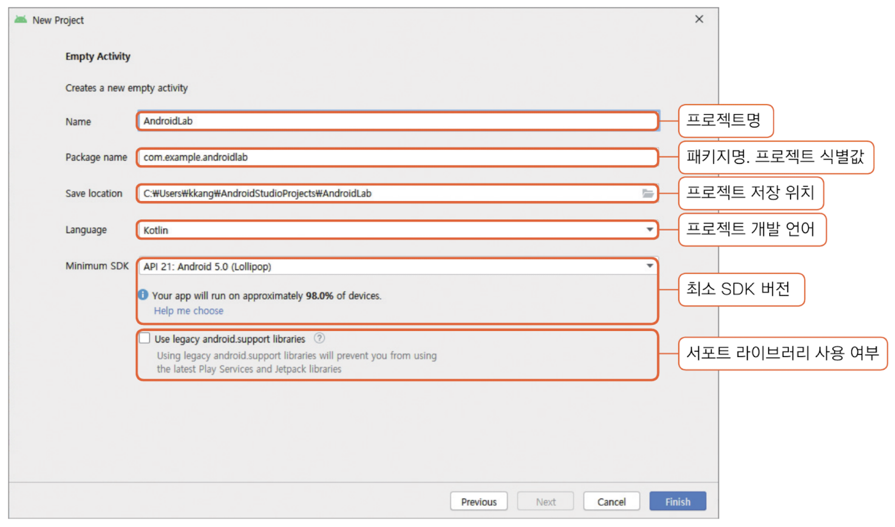
Task: Click the Android logo icon in title bar
Action: coord(21,19)
